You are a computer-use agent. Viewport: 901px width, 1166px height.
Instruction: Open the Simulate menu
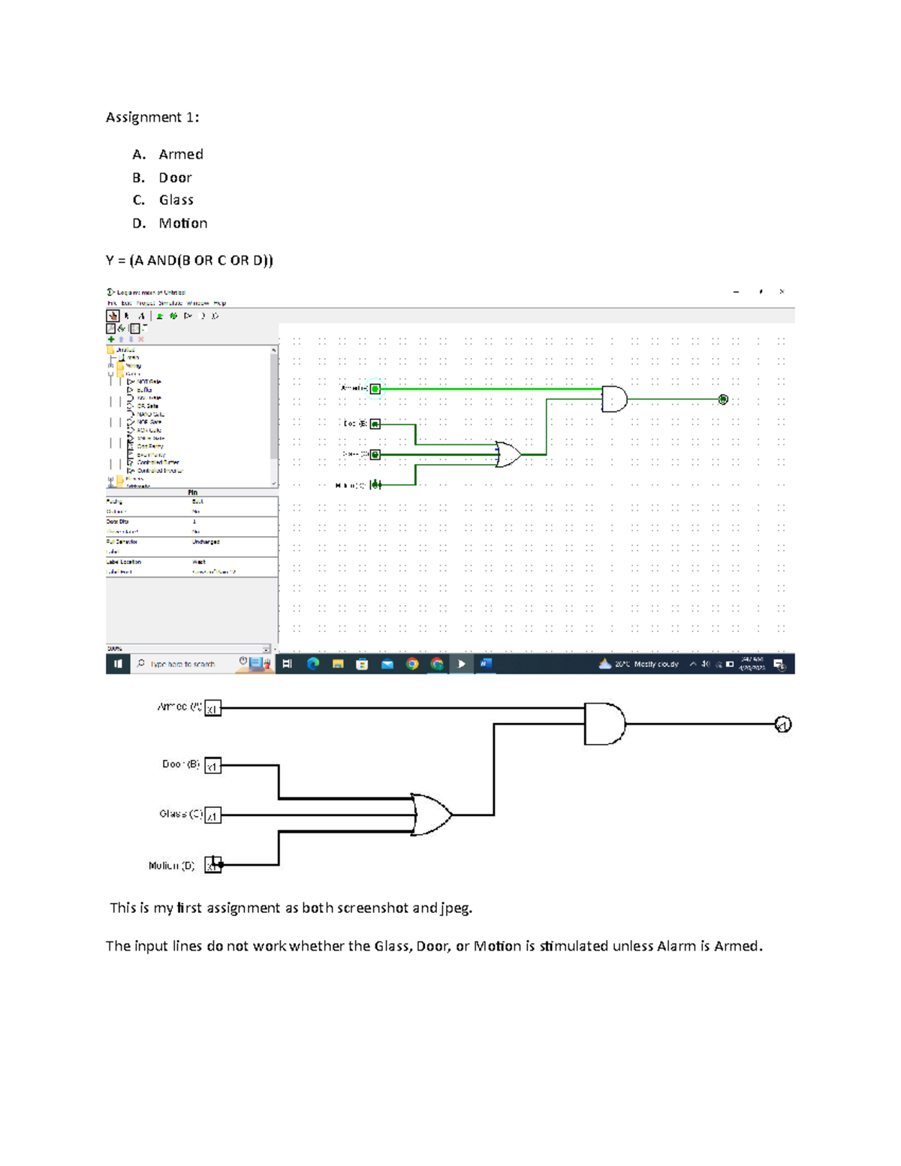(x=169, y=303)
